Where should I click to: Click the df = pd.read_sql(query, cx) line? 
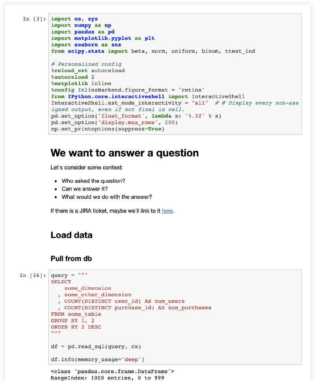[96, 347]
